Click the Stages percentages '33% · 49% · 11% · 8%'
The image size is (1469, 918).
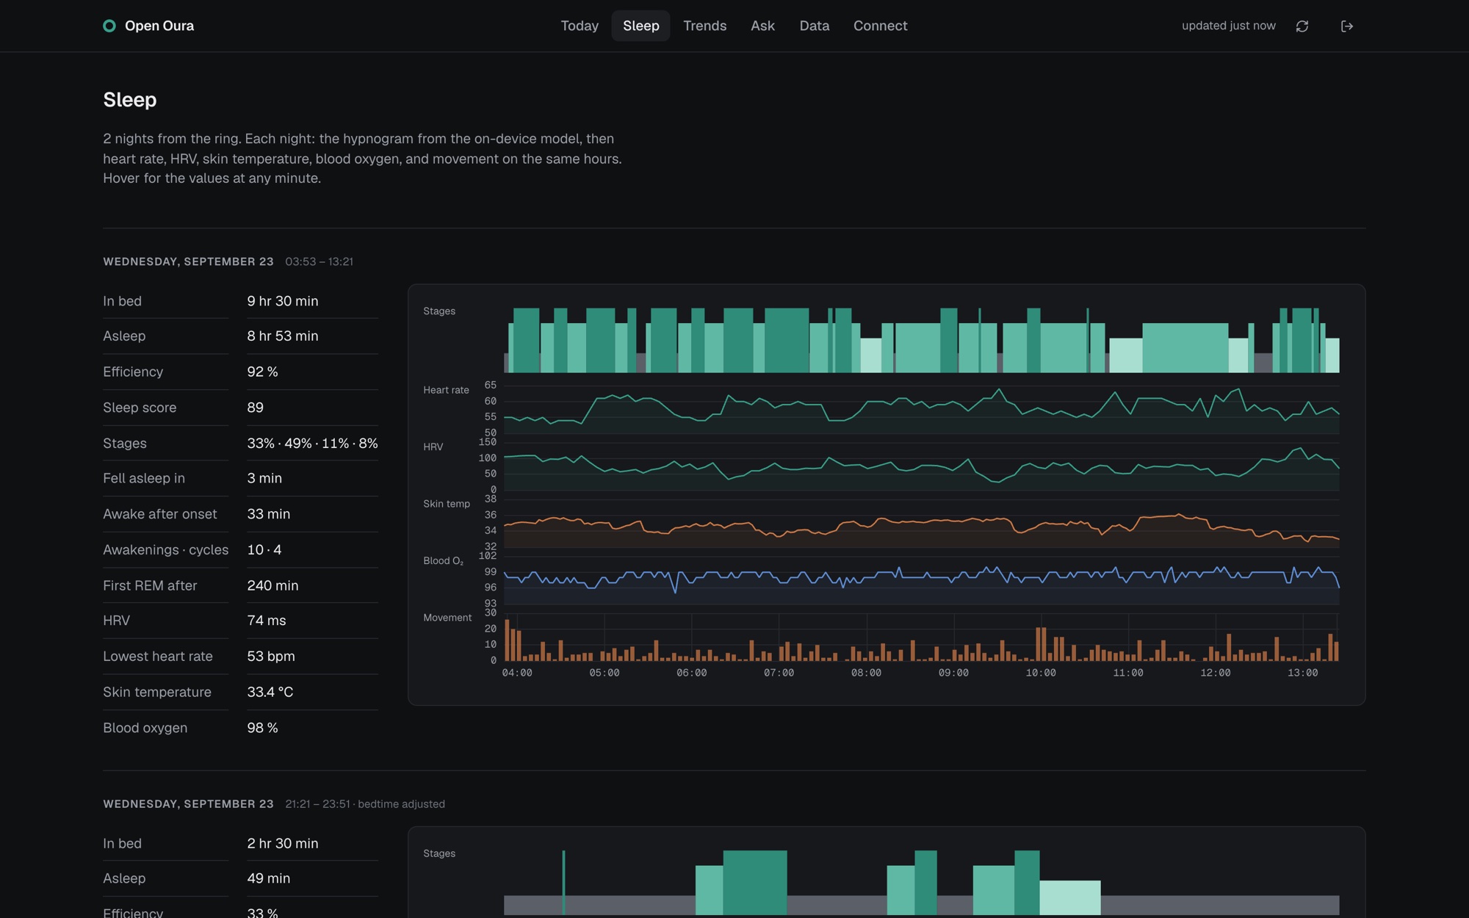[x=312, y=443]
